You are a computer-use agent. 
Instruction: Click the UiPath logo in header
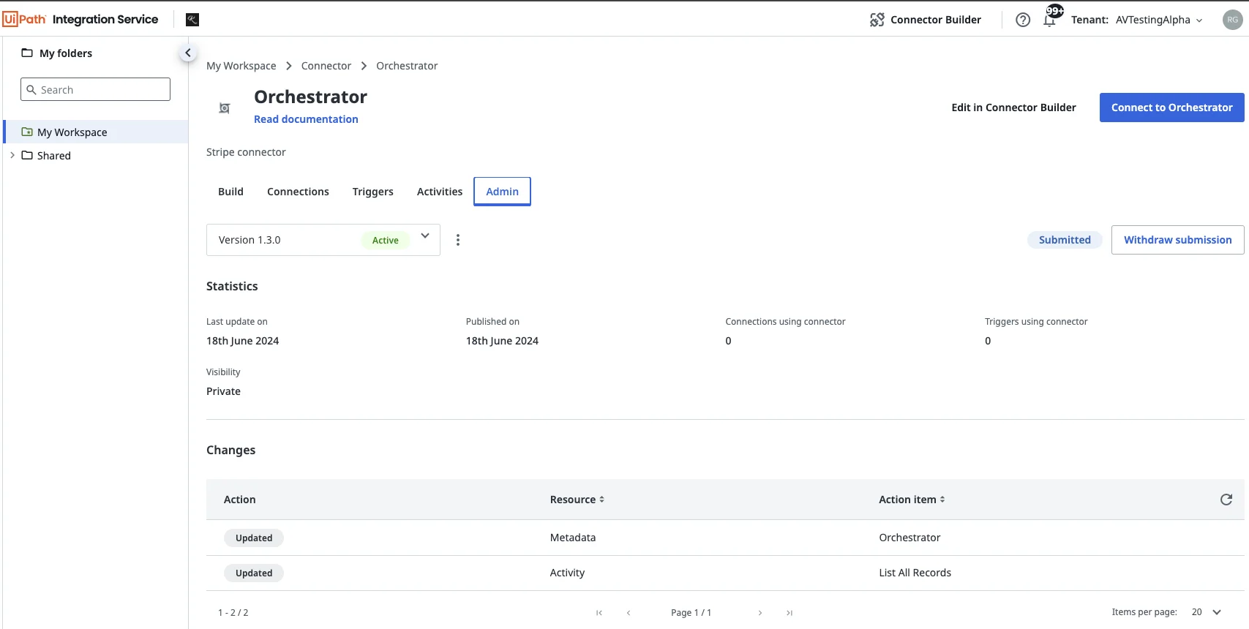point(25,19)
